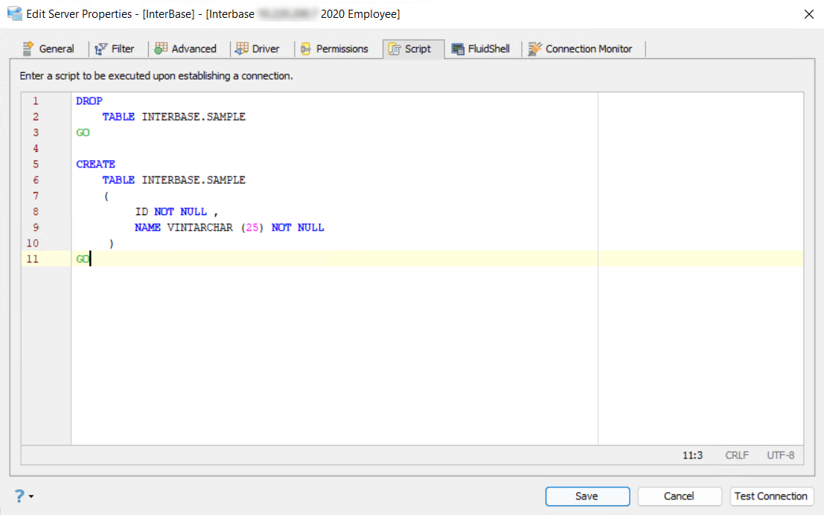The height and width of the screenshot is (515, 824).
Task: Click the window title bar app icon
Action: point(15,13)
